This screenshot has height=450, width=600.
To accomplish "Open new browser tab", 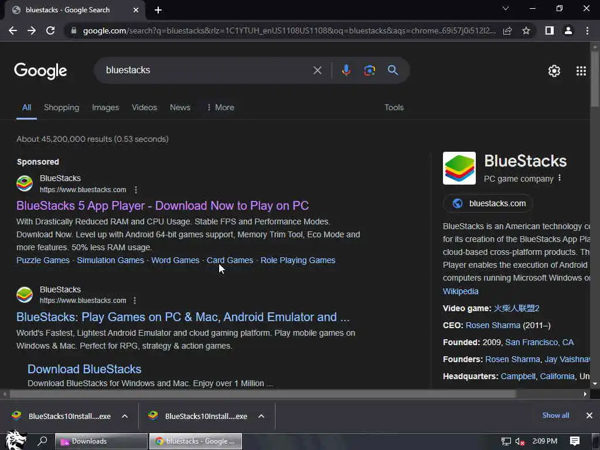I will (x=158, y=10).
